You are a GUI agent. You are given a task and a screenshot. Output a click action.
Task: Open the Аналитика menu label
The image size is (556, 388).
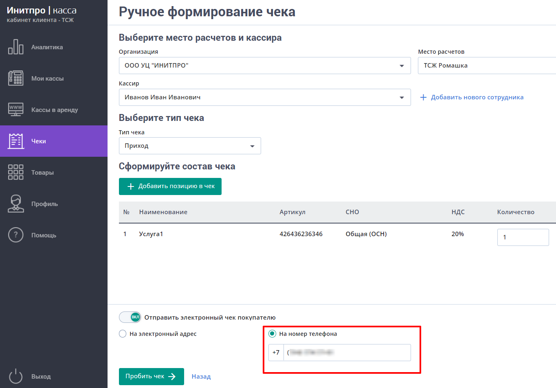pyautogui.click(x=47, y=47)
